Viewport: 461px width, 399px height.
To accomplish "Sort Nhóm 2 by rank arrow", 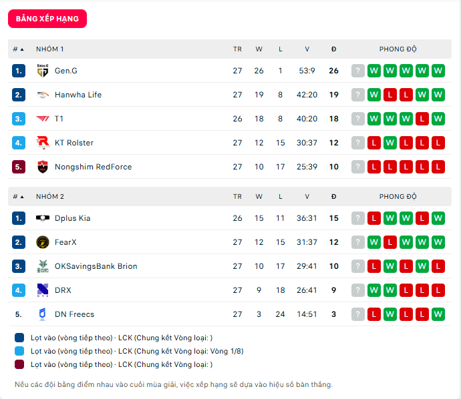I will point(21,197).
